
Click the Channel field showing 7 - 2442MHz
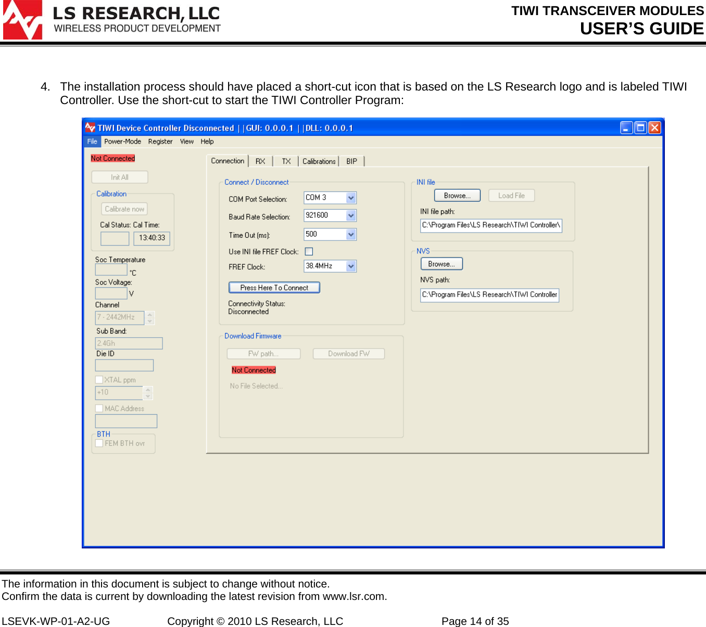pyautogui.click(x=120, y=317)
